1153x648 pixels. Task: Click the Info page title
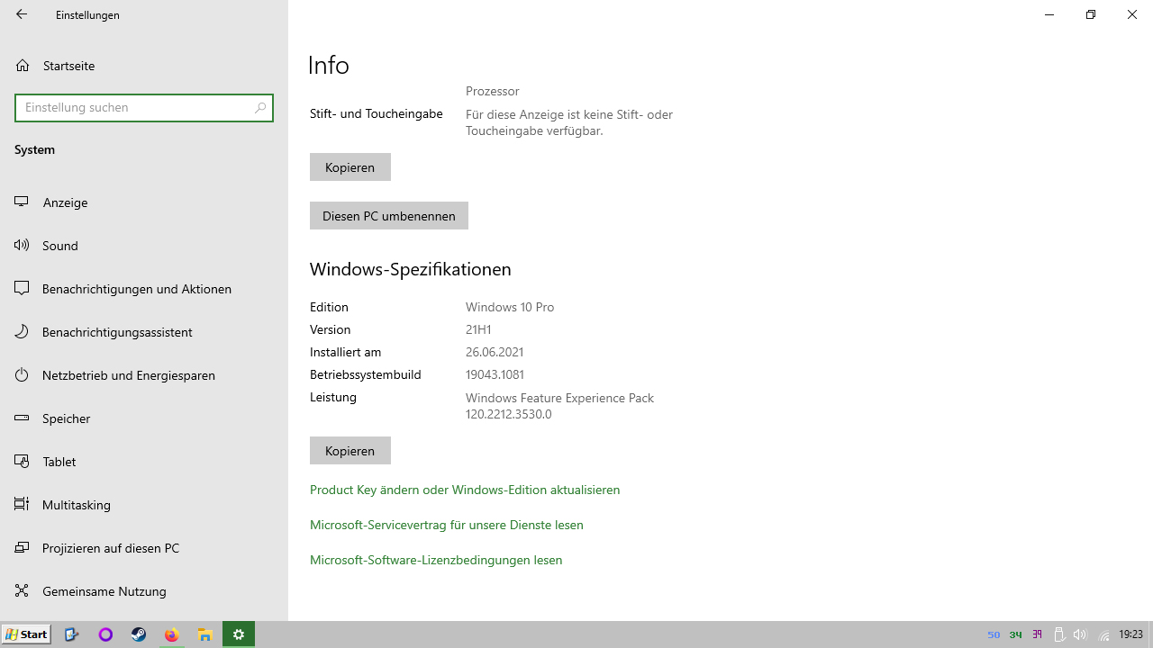click(329, 65)
